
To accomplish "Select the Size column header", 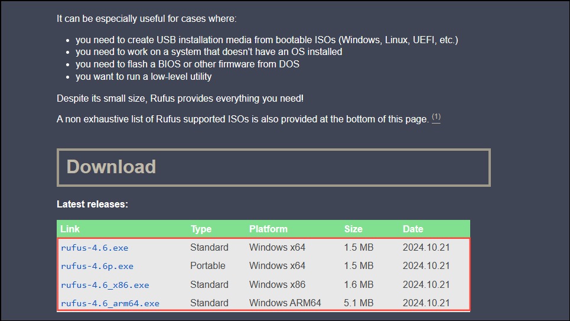I will click(353, 229).
